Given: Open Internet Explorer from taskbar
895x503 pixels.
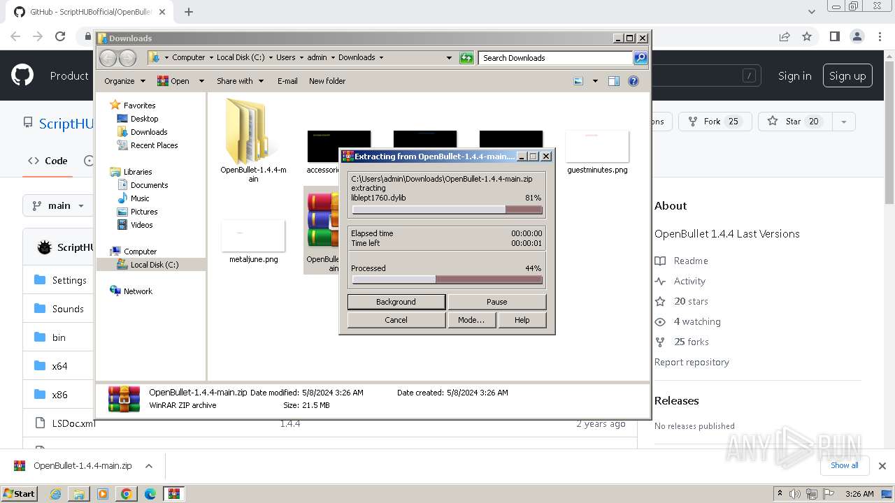Looking at the screenshot, I should (55, 494).
